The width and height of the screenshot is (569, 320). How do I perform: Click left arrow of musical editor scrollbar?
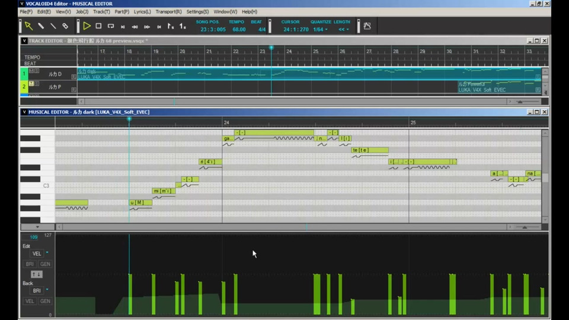tap(59, 227)
